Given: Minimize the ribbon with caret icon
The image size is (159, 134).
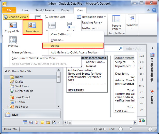Looking at the screenshot, I should pos(149,10).
